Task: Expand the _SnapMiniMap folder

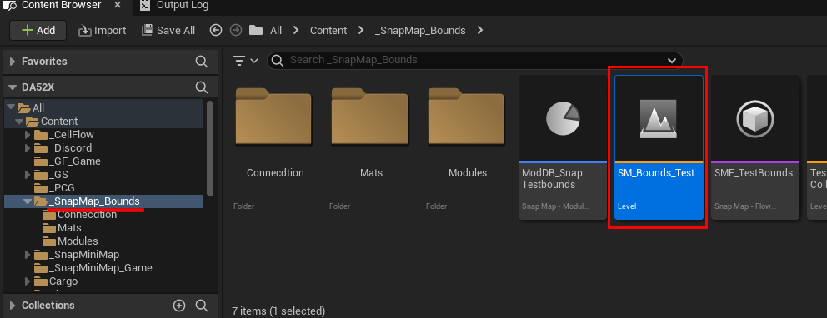Action: (28, 255)
